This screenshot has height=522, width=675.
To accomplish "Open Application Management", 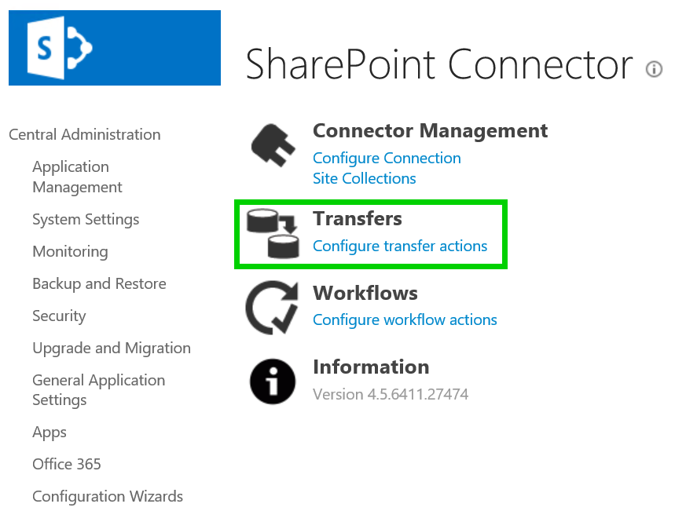I will click(x=77, y=177).
